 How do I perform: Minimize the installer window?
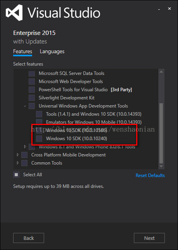159,10
